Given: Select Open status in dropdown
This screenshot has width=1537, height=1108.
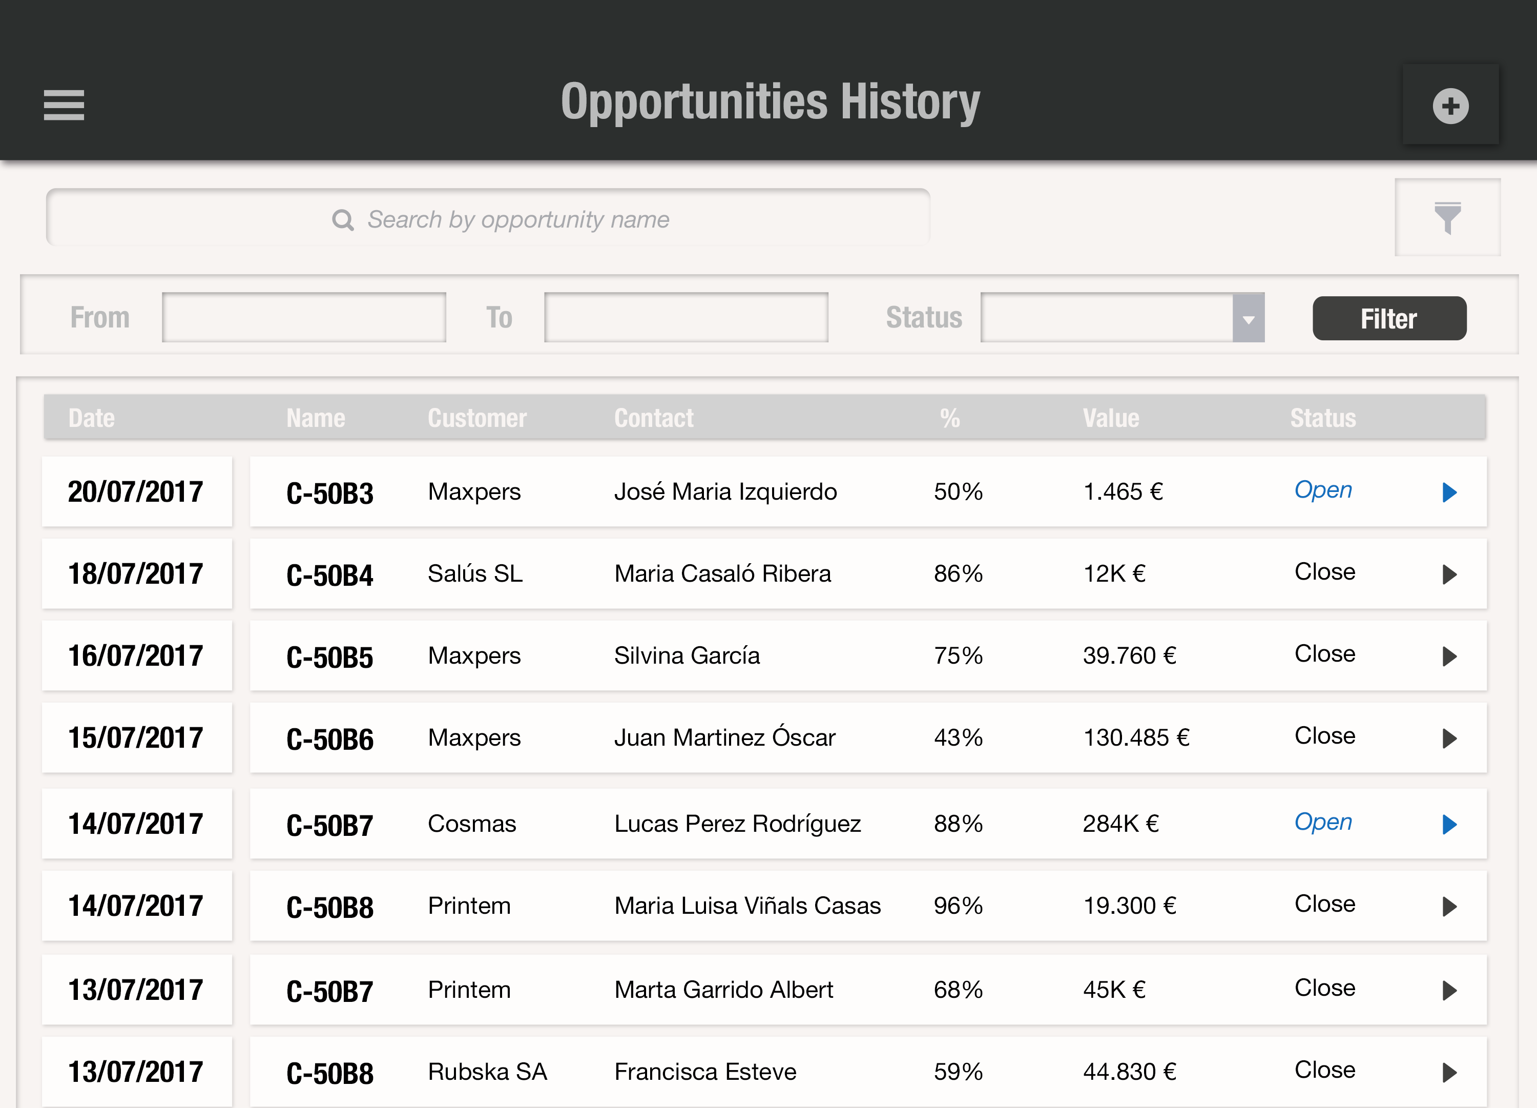Looking at the screenshot, I should (x=1121, y=316).
